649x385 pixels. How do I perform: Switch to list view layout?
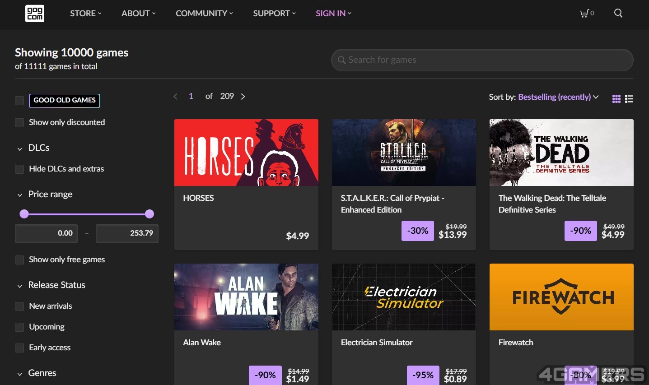pyautogui.click(x=629, y=99)
